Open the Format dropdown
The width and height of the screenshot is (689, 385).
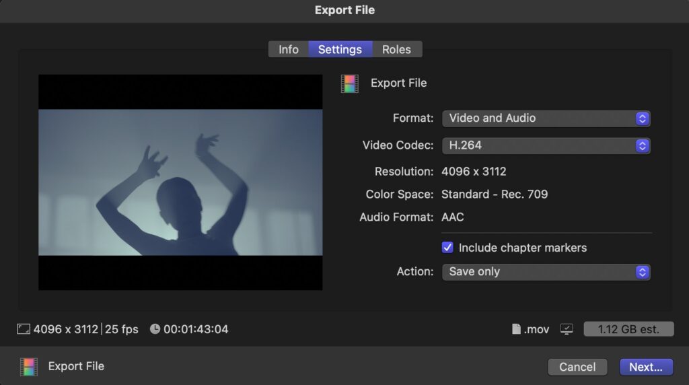coord(546,118)
